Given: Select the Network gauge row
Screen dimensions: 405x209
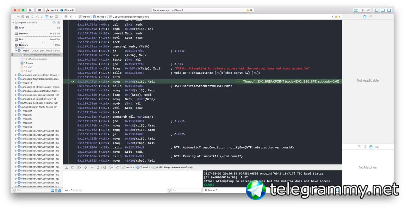Looking at the screenshot, I should 37,45.
